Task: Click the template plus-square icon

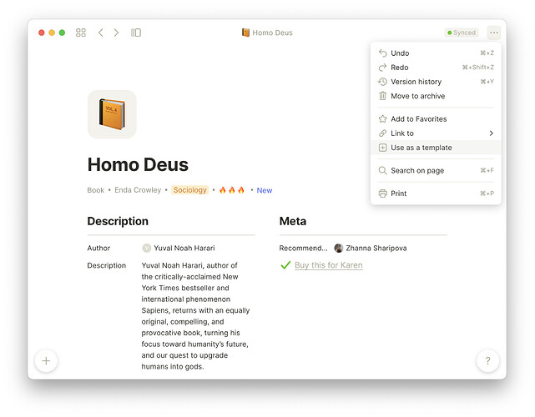Action: click(382, 148)
